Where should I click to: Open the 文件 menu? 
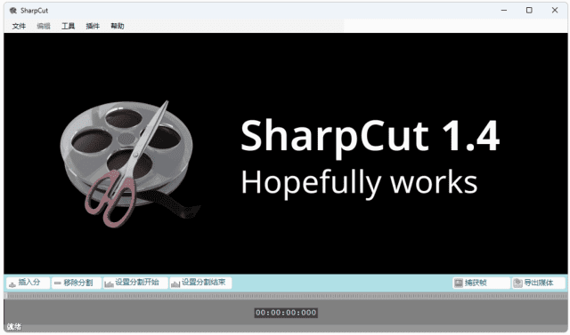pyautogui.click(x=19, y=26)
